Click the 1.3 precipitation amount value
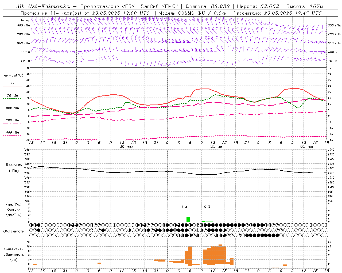 184,206
